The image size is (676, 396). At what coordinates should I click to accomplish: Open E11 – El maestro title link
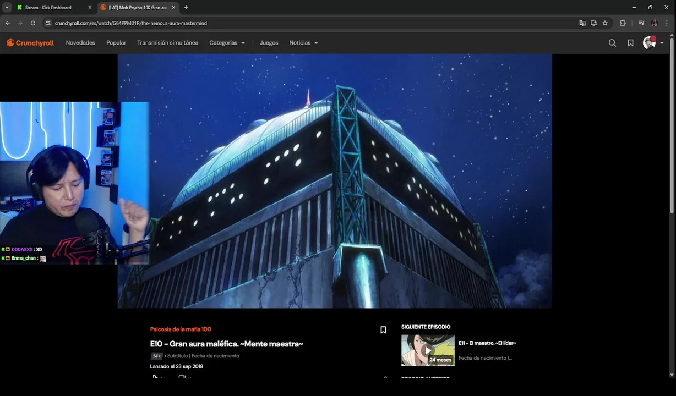[487, 343]
